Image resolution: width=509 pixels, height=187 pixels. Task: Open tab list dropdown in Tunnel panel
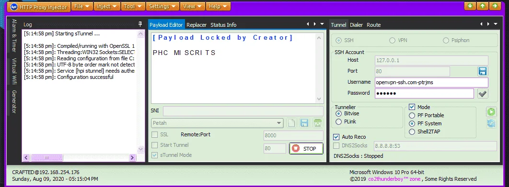tap(496, 24)
